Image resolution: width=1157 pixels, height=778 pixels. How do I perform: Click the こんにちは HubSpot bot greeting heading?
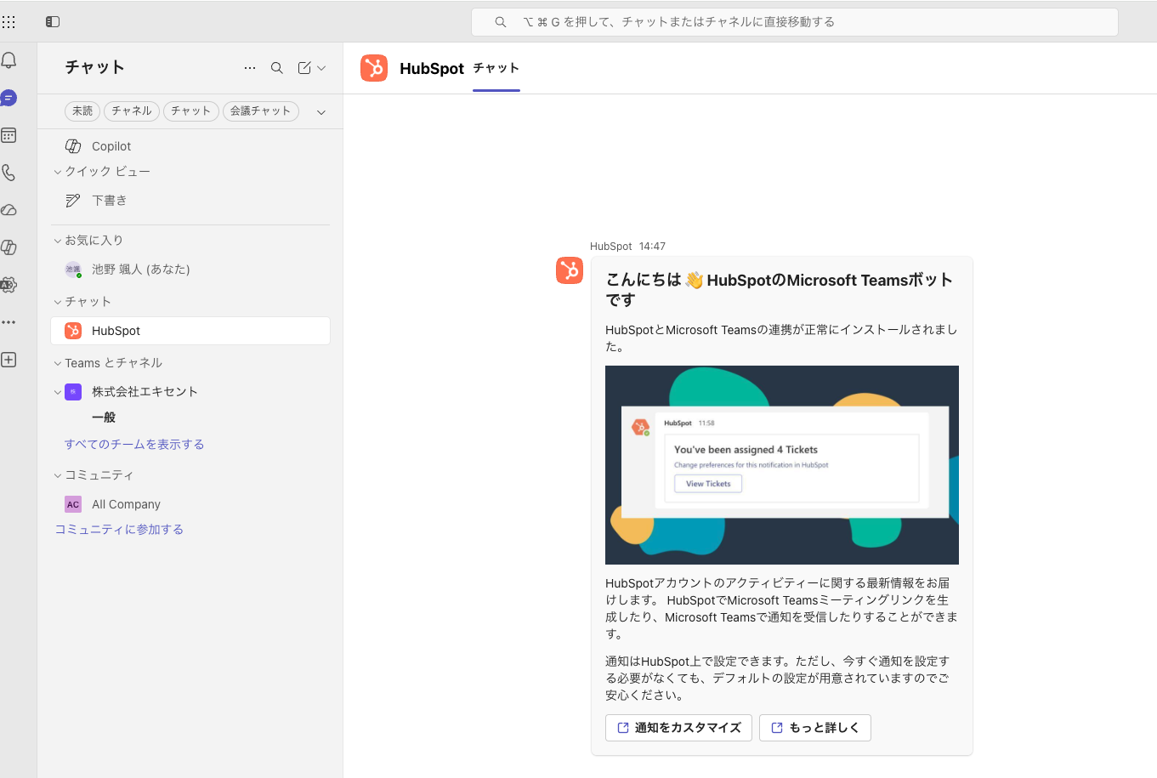(x=779, y=290)
